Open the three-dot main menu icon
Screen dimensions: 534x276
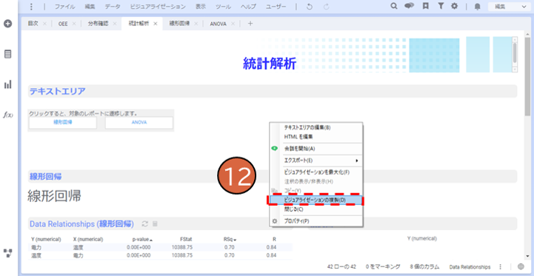[x=31, y=7]
